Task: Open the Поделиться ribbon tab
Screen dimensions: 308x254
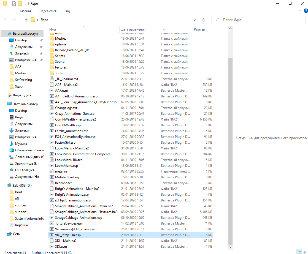Action: [x=48, y=11]
